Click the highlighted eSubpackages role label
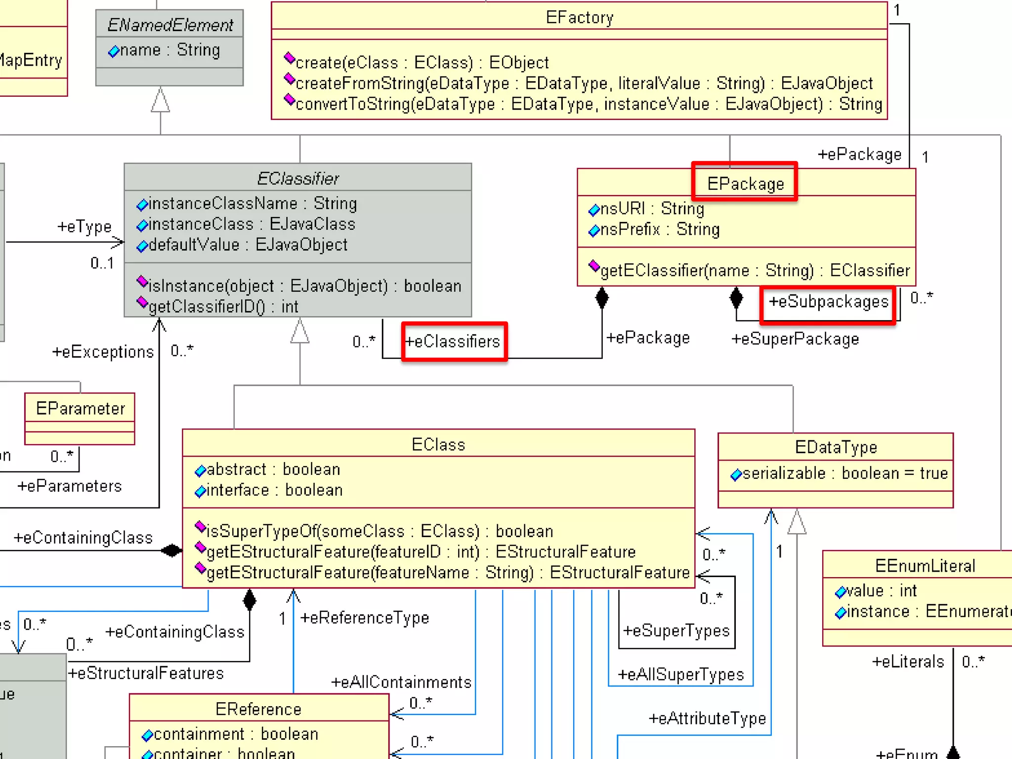 coord(828,301)
